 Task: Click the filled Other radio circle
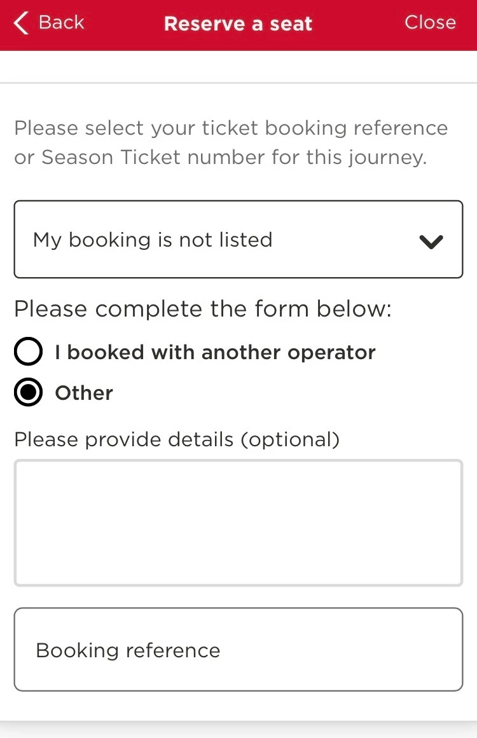[29, 393]
